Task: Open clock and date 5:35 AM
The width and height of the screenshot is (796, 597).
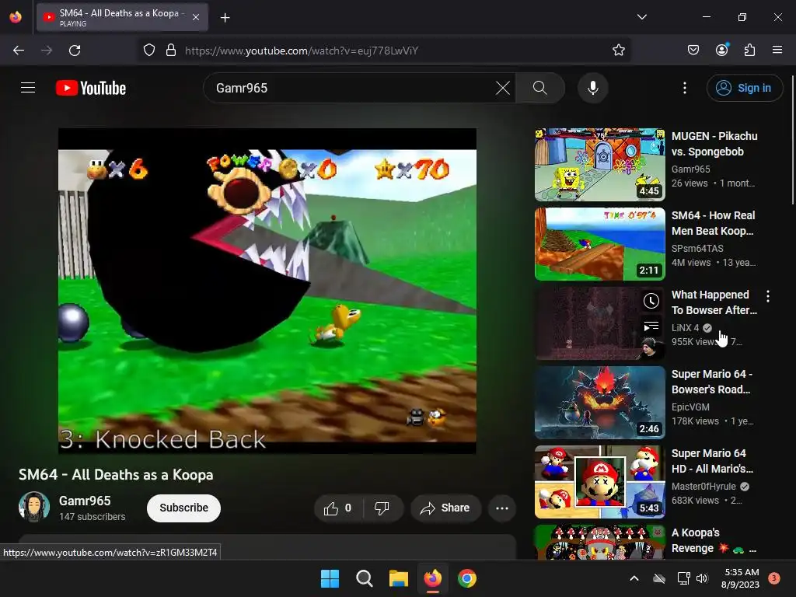Action: pos(741,578)
